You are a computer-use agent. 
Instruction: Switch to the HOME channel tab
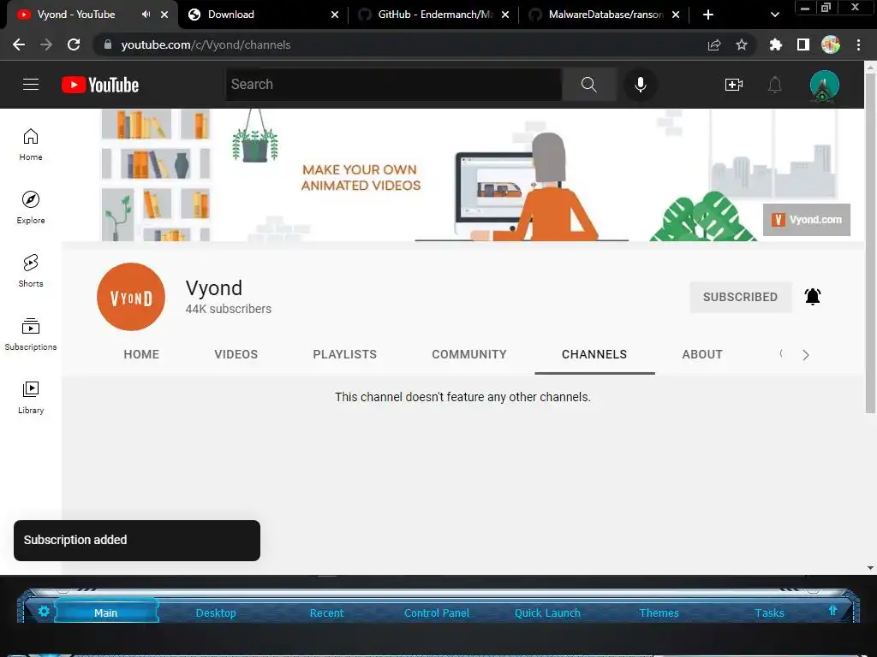[x=141, y=354]
